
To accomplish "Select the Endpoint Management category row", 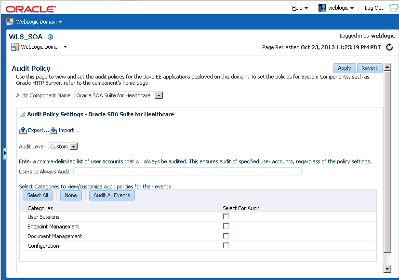I will [x=198, y=227].
